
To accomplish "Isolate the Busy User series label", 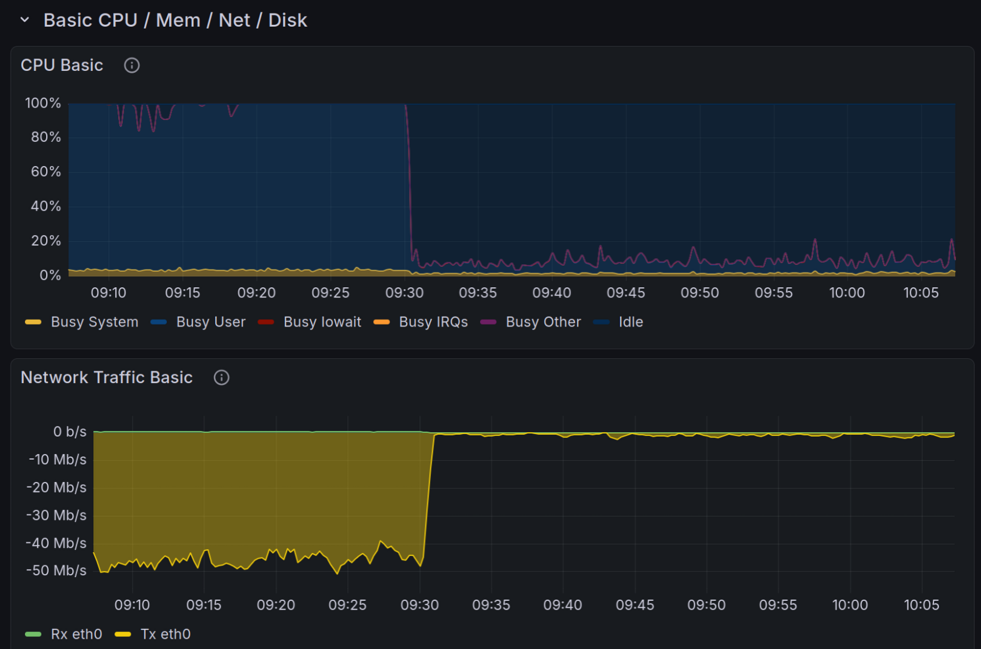I will (211, 322).
